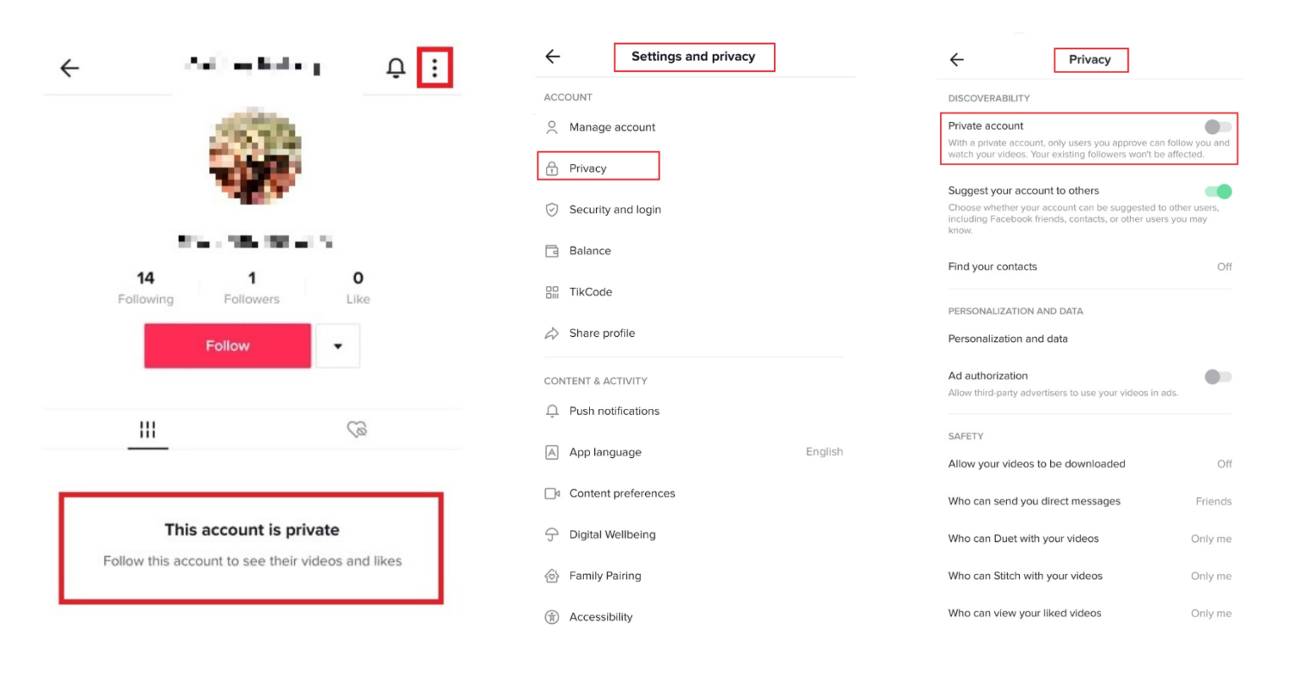
Task: Open Family Pairing settings
Action: point(604,576)
